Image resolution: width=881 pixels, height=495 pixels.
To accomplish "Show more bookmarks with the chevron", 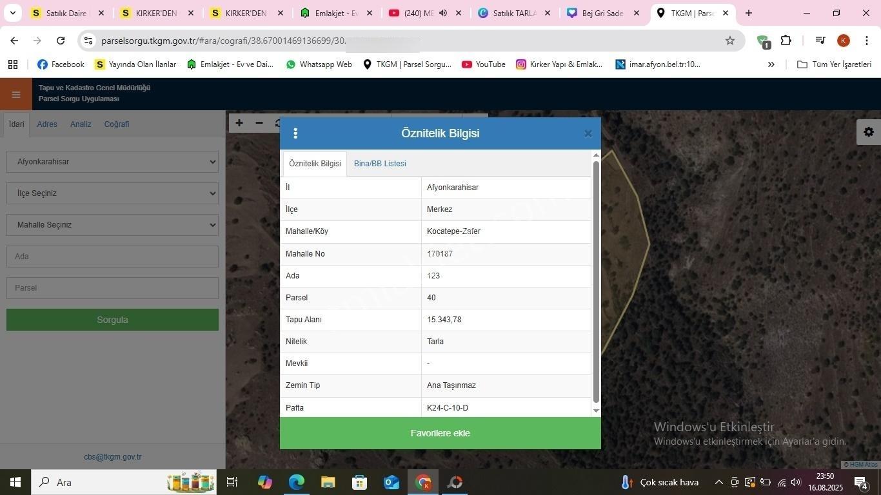I will (771, 64).
